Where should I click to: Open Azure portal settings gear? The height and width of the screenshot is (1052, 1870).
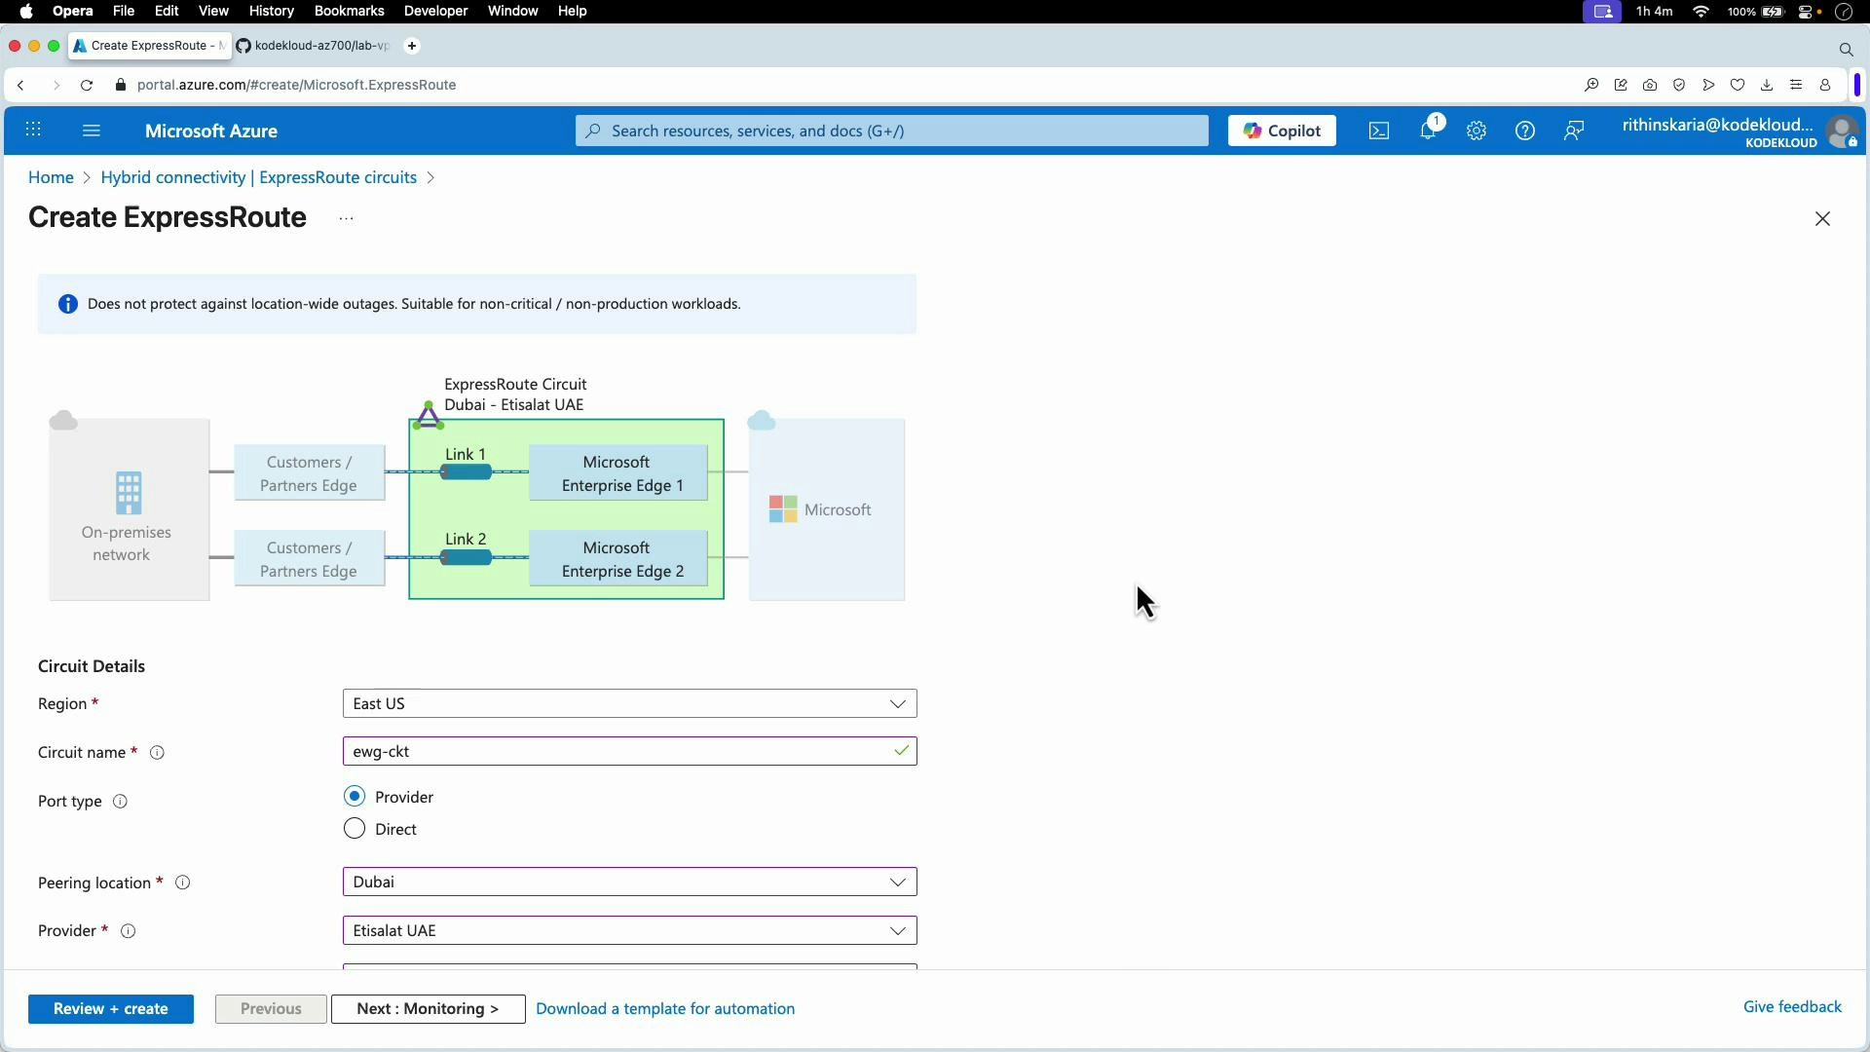(x=1477, y=131)
